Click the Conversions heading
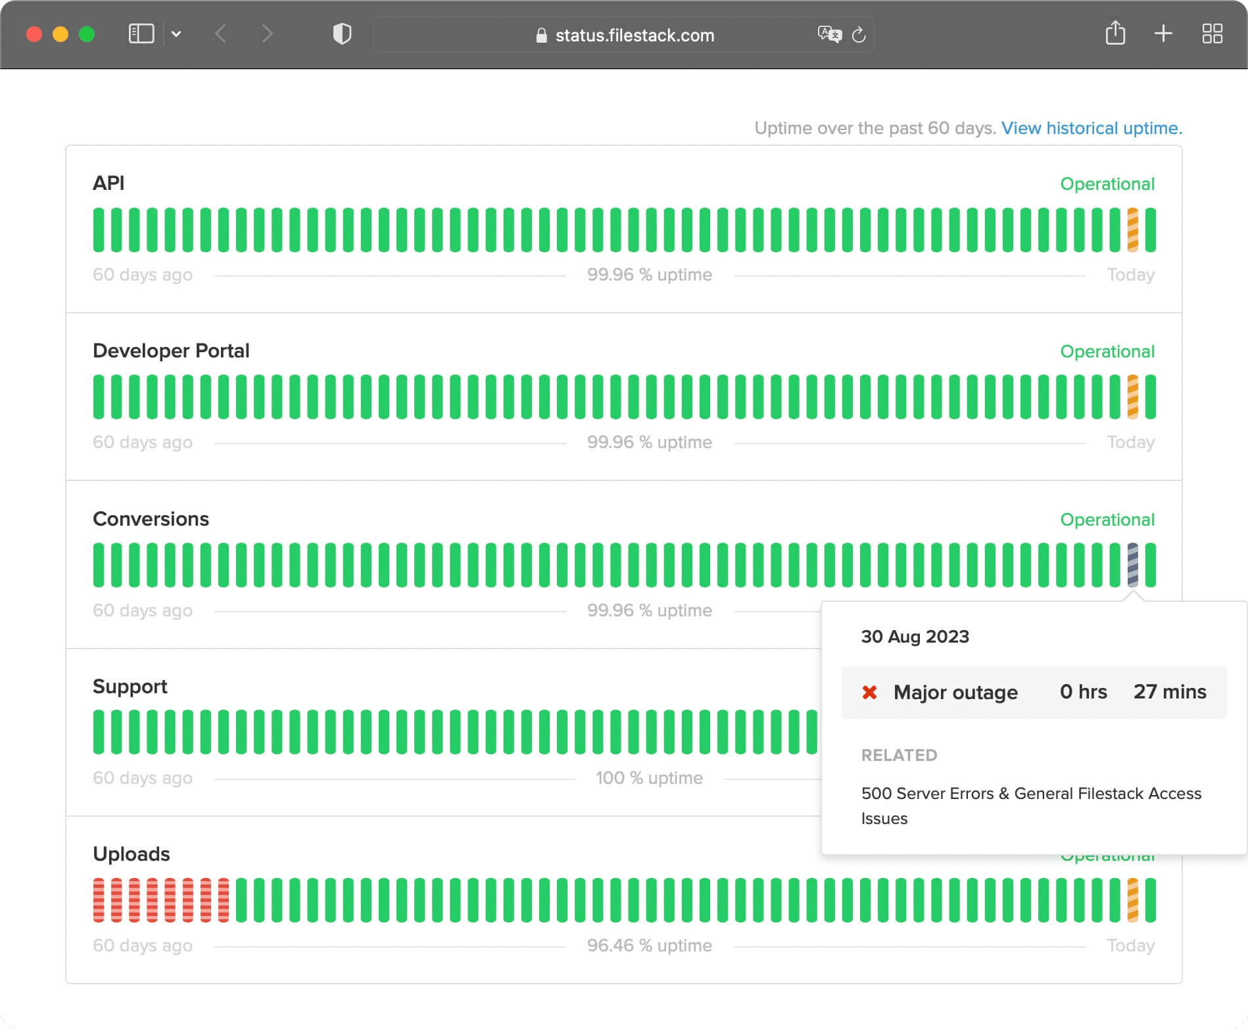The width and height of the screenshot is (1248, 1029). [x=151, y=519]
